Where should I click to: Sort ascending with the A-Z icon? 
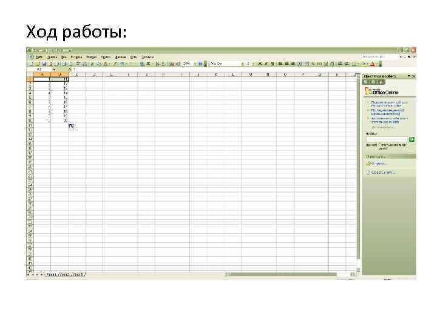tap(157, 64)
